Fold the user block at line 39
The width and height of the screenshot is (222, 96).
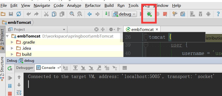[146, 45]
